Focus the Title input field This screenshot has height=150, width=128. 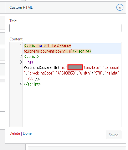[x=65, y=28]
